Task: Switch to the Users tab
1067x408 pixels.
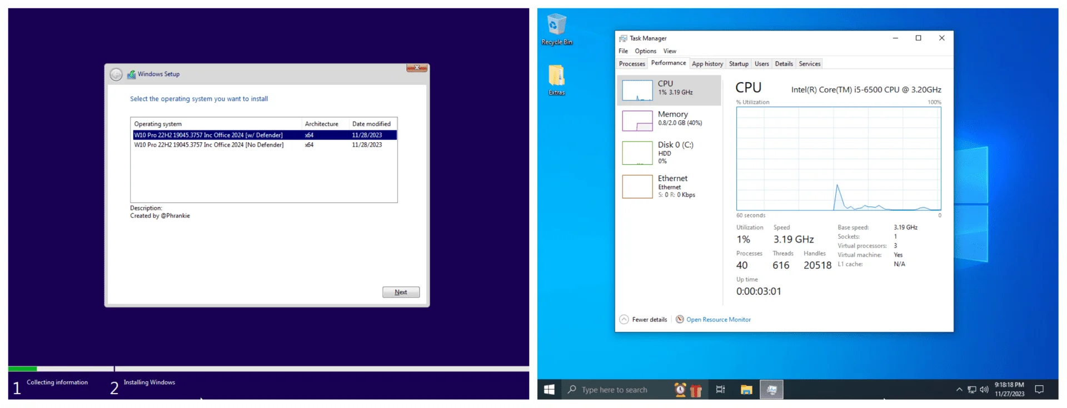Action: point(761,64)
